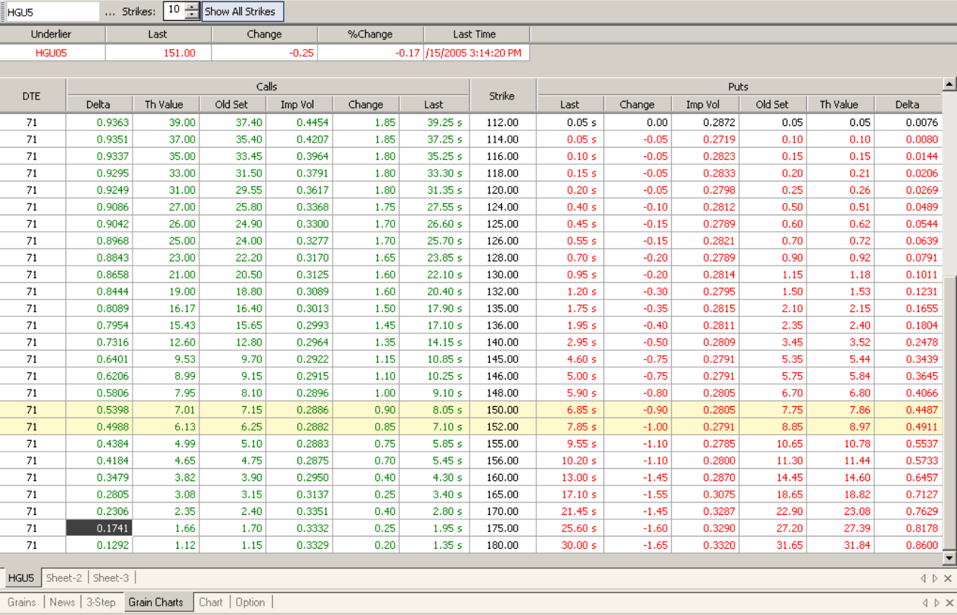Click call Th Value 9.53
This screenshot has height=615, width=957.
click(166, 359)
